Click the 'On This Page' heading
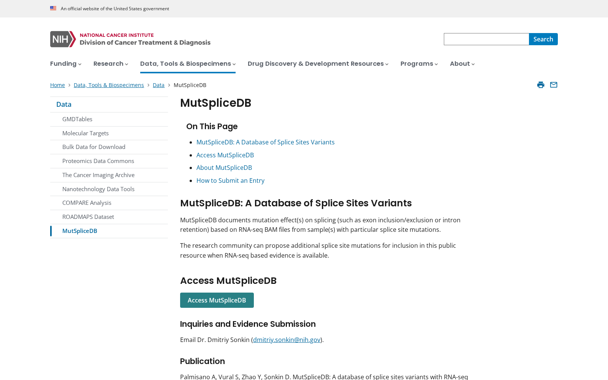Viewport: 608px width, 380px height. 212,127
